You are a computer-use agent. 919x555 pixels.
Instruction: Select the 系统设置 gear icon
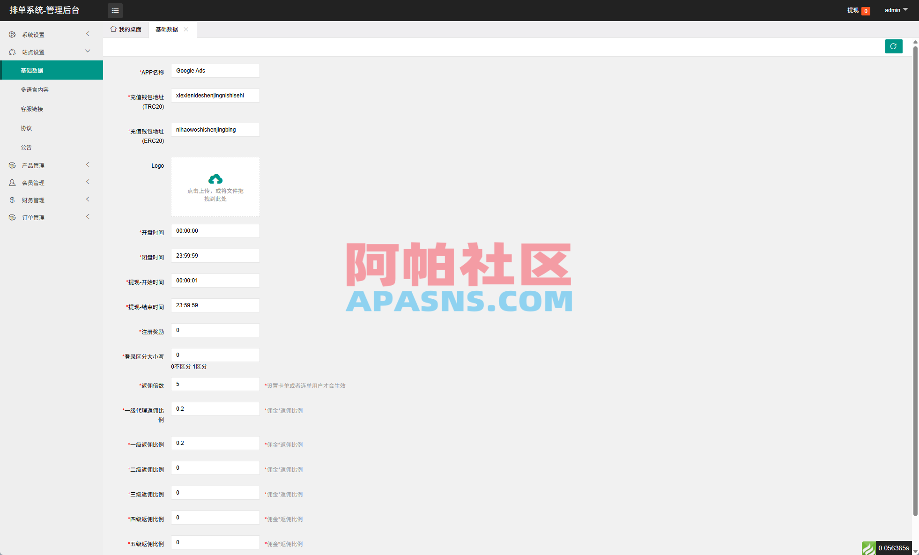coord(12,34)
